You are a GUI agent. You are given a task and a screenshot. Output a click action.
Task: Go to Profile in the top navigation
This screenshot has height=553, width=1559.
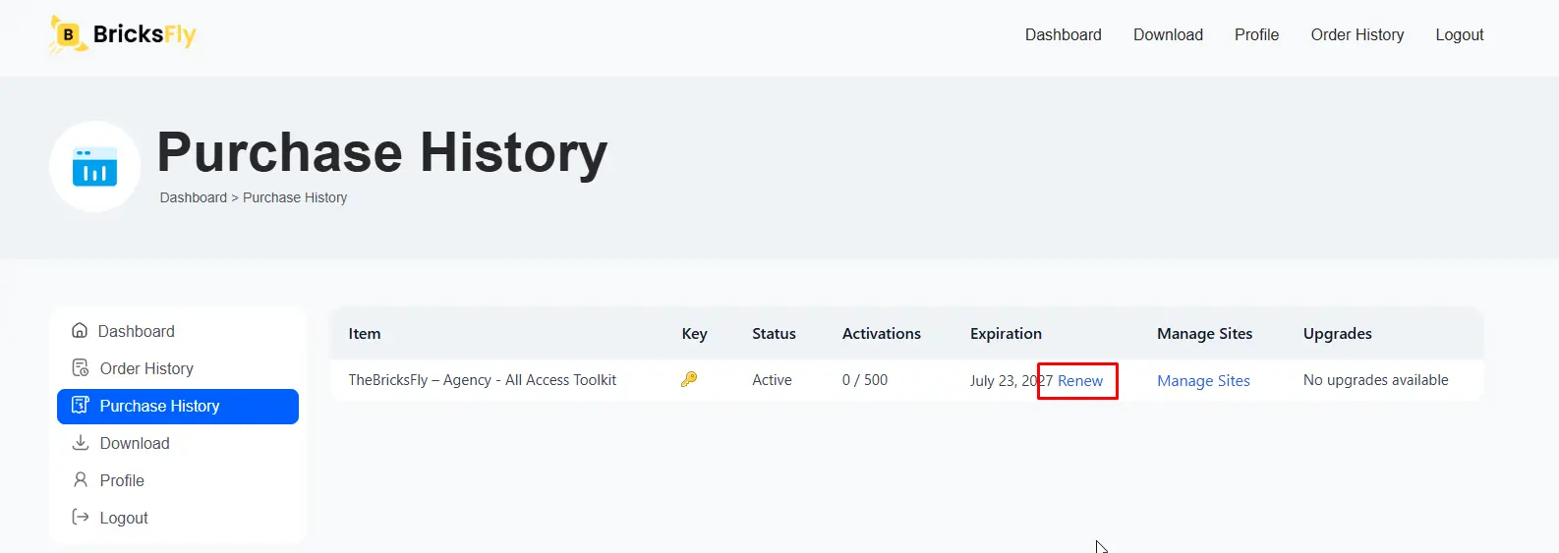tap(1256, 34)
